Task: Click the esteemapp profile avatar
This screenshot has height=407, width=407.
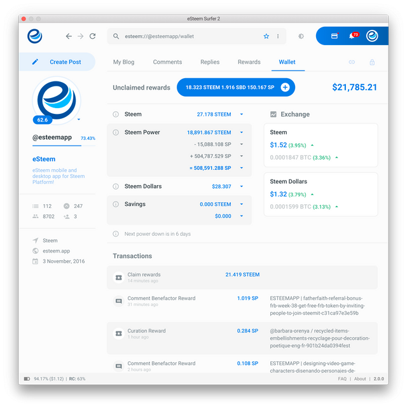Action: (57, 100)
